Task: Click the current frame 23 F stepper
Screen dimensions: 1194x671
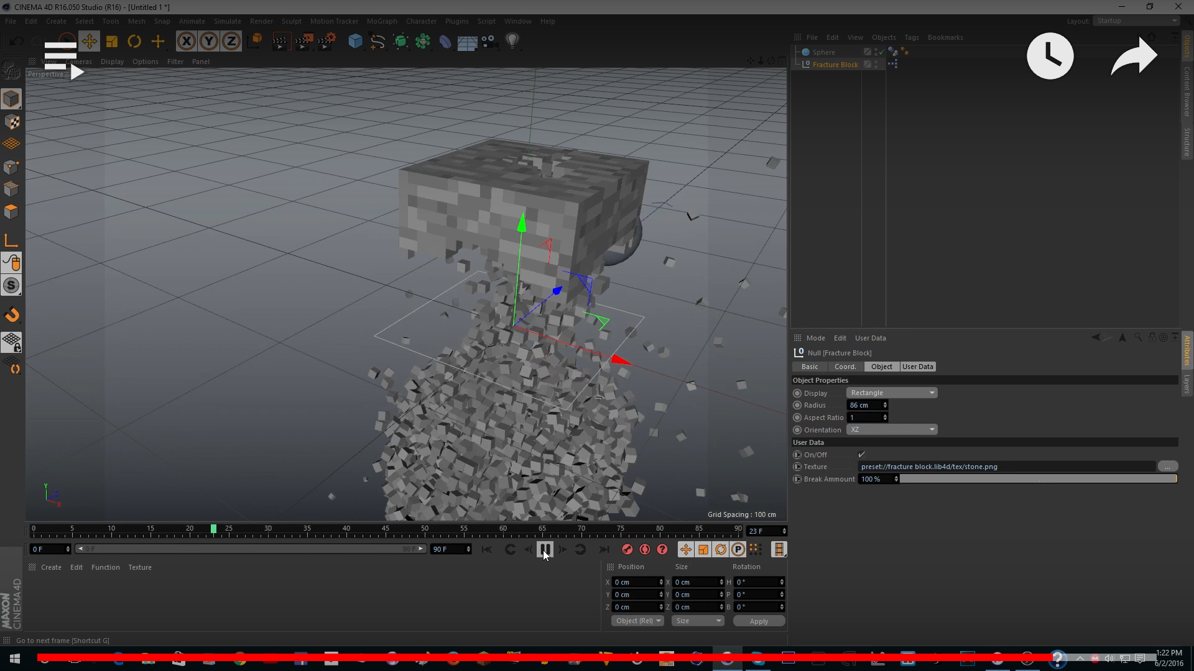Action: coord(784,531)
